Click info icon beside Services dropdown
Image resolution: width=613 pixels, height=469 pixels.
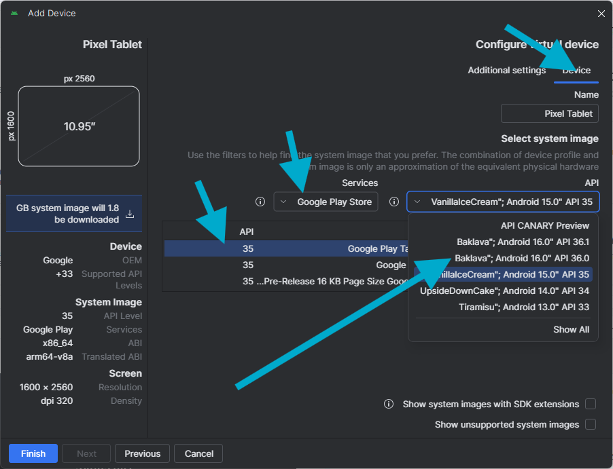coord(260,202)
